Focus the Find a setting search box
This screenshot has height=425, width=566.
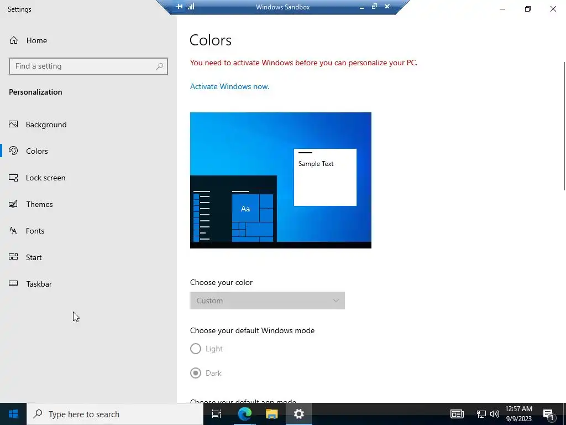tap(88, 66)
